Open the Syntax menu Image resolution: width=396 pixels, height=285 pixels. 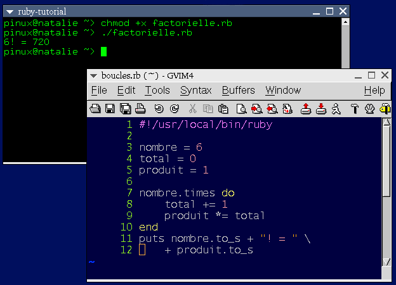pos(195,91)
